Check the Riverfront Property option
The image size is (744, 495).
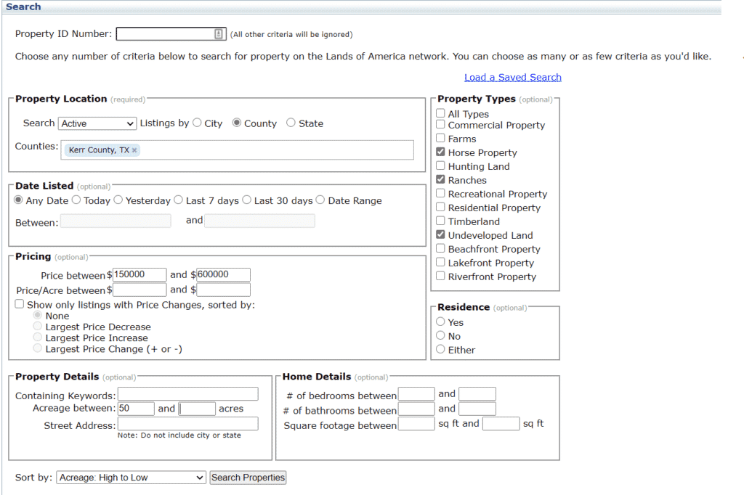pos(440,277)
